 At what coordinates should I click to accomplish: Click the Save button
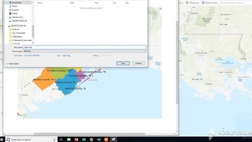[123, 63]
